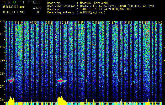The image size is (165, 105).
Task: Click the yellow power peak before 0131
Action: [x=11, y=101]
